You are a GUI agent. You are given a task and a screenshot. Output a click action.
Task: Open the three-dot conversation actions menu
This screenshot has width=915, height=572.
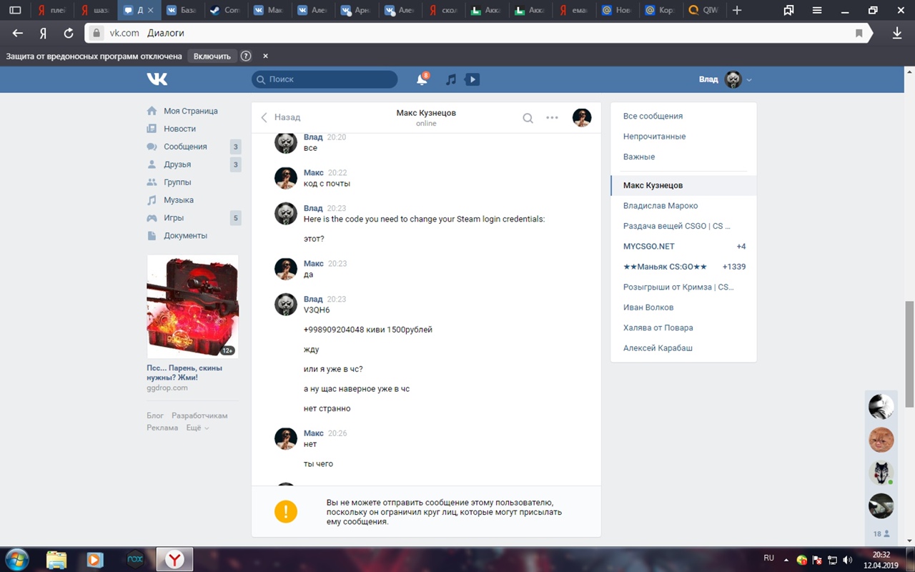[552, 118]
